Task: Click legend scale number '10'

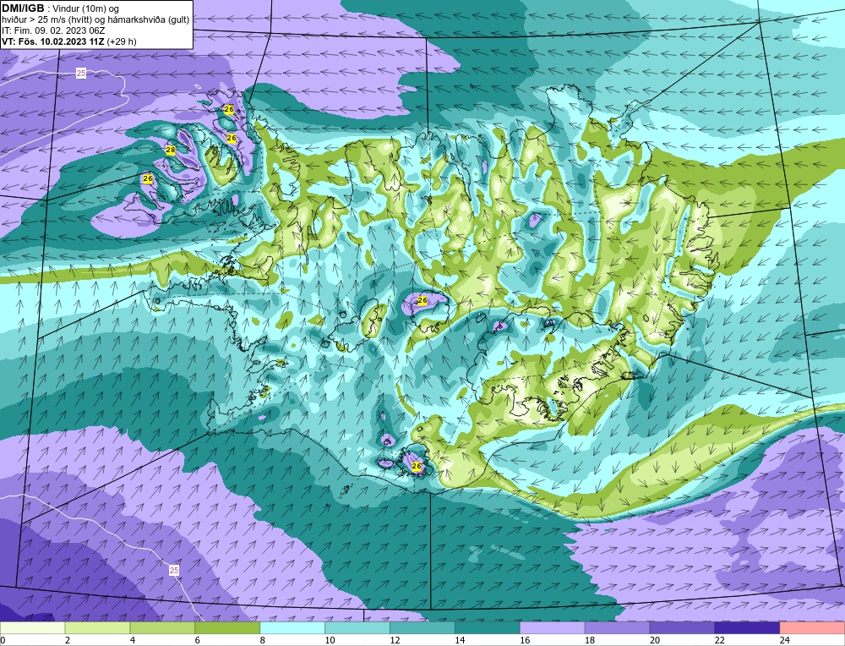Action: [330, 640]
